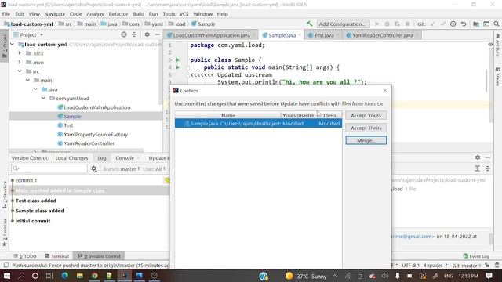Screen dimensions: 502x282
Task: Open Test class in project tree
Action: click(68, 125)
